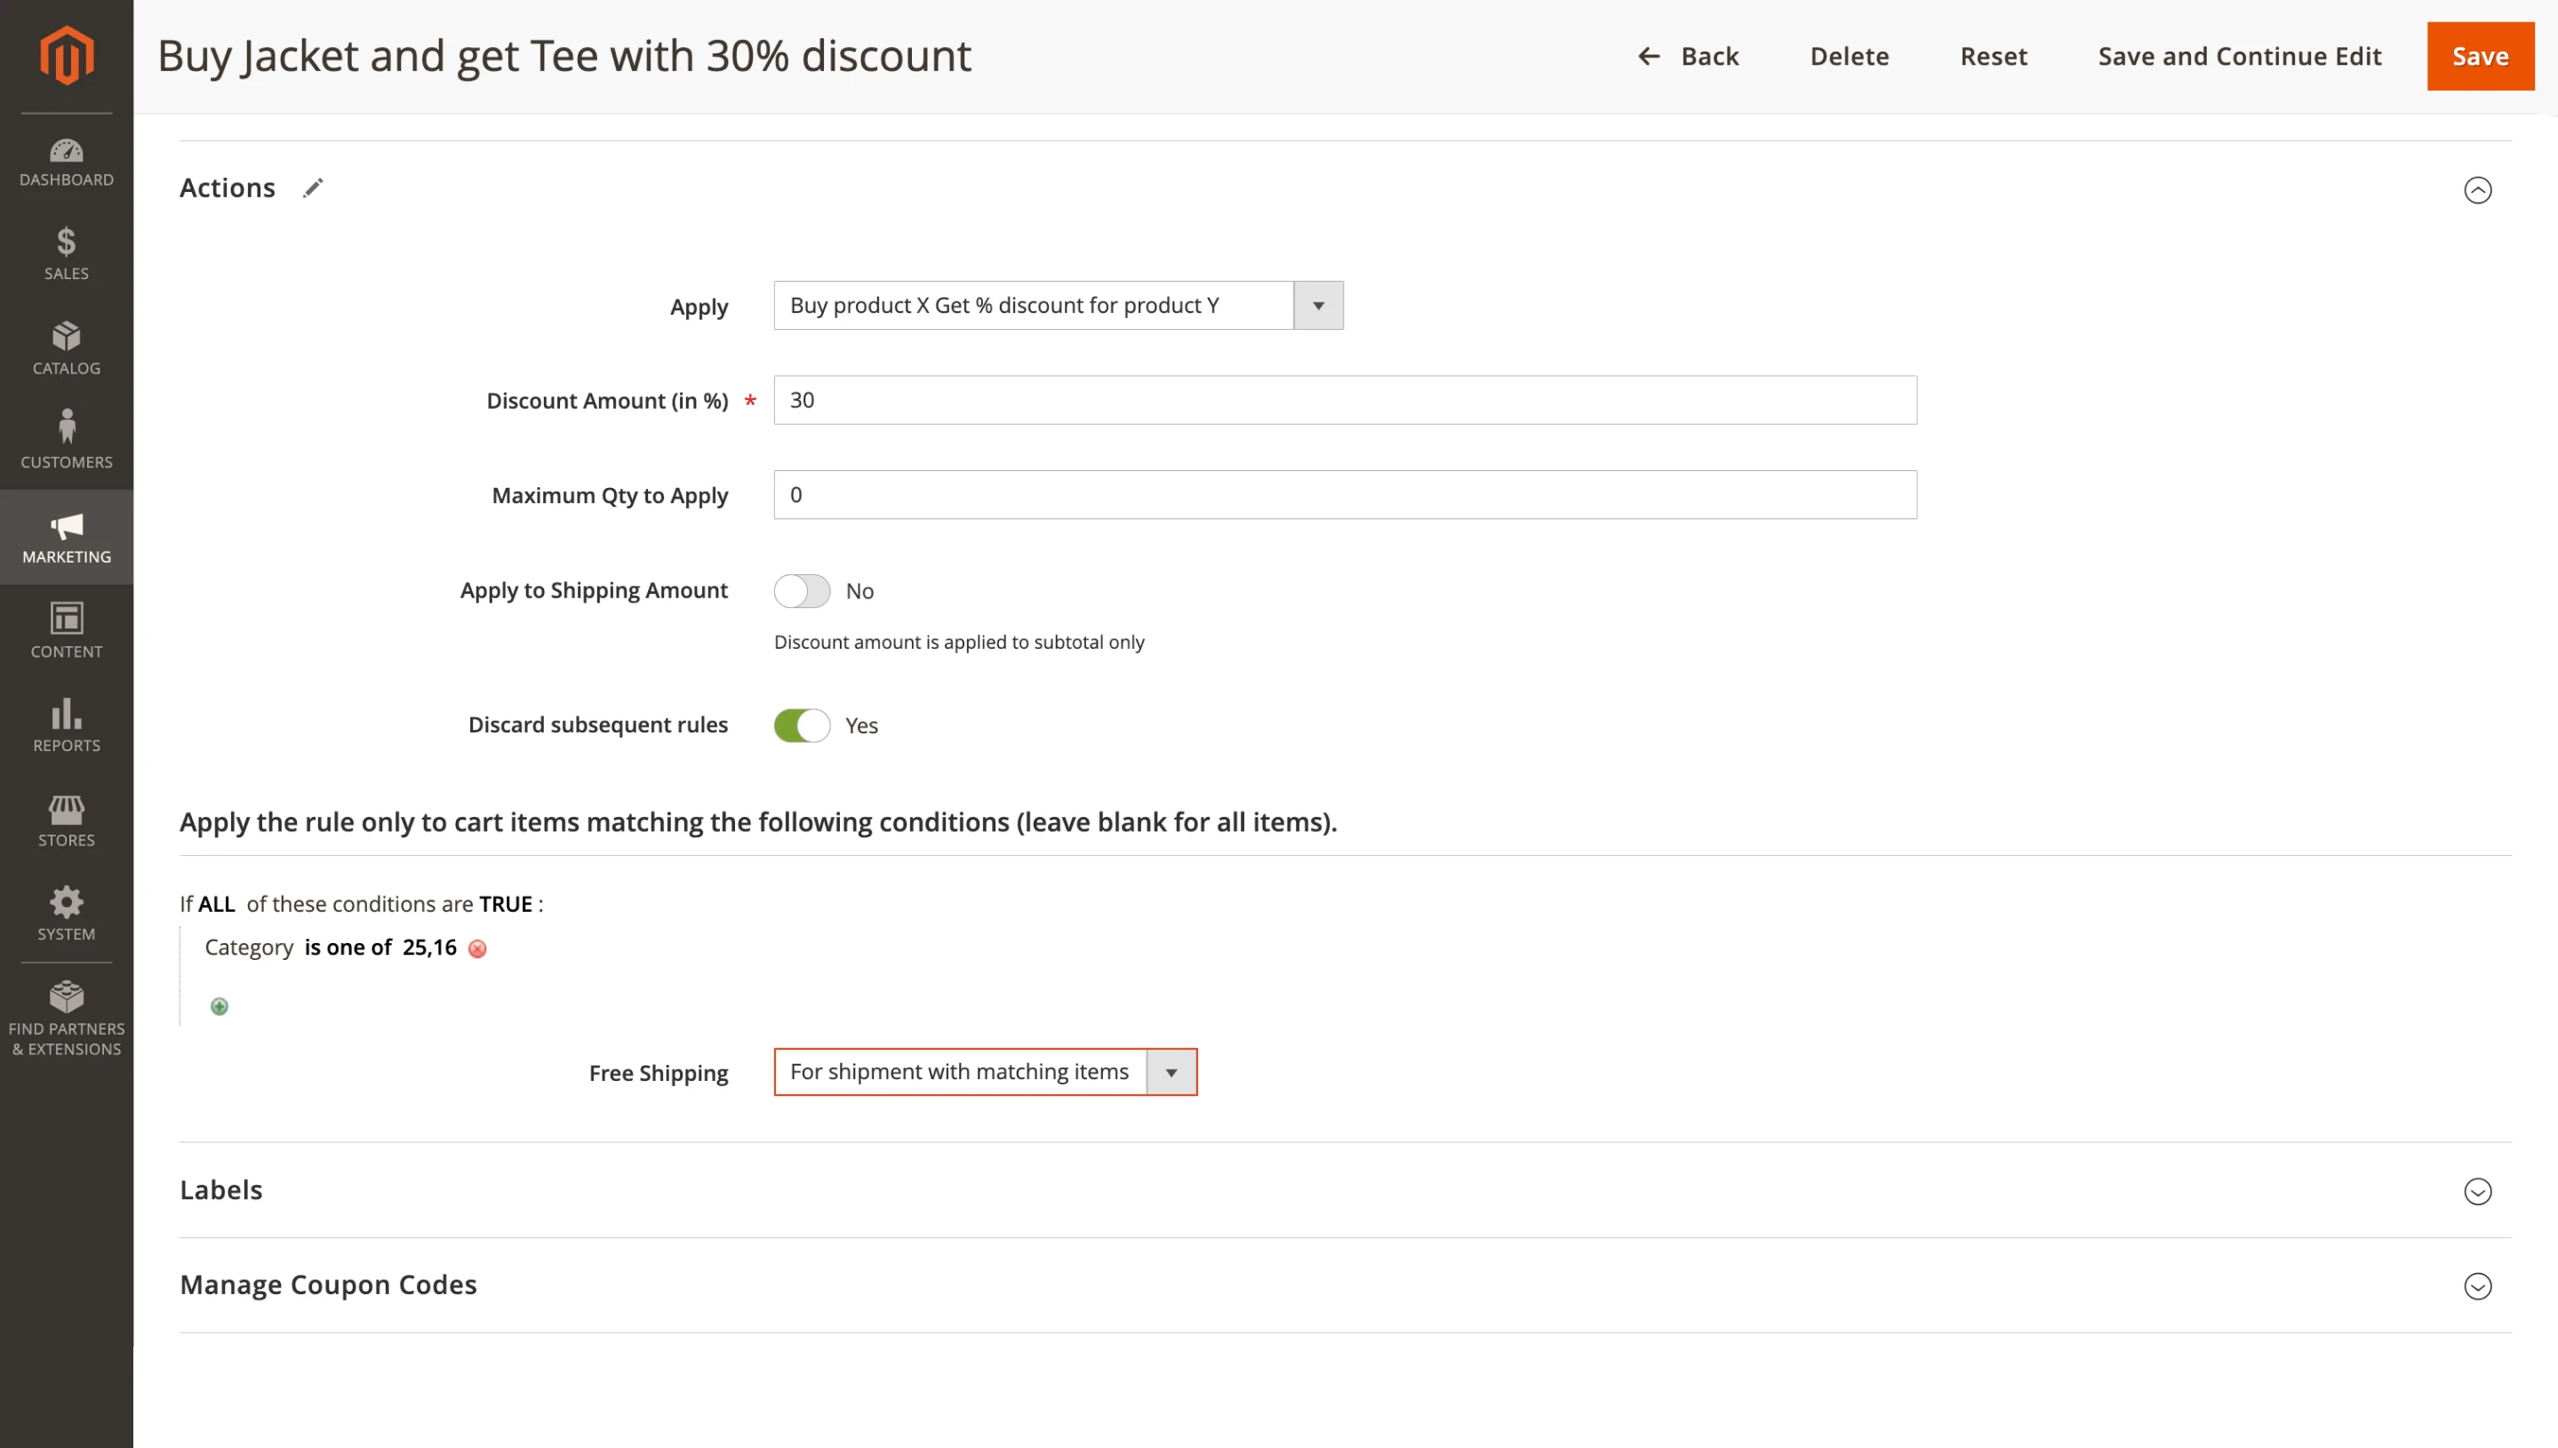Turn off Discard subsequent rules switch
This screenshot has height=1448, width=2558.
point(802,725)
